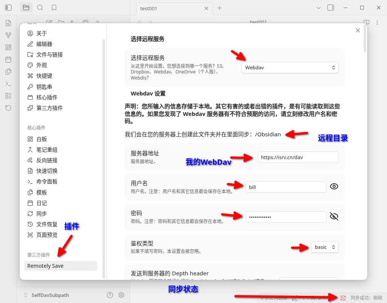Open the search magnifier icon
Image resolution: width=387 pixels, height=303 pixels.
click(40, 8)
